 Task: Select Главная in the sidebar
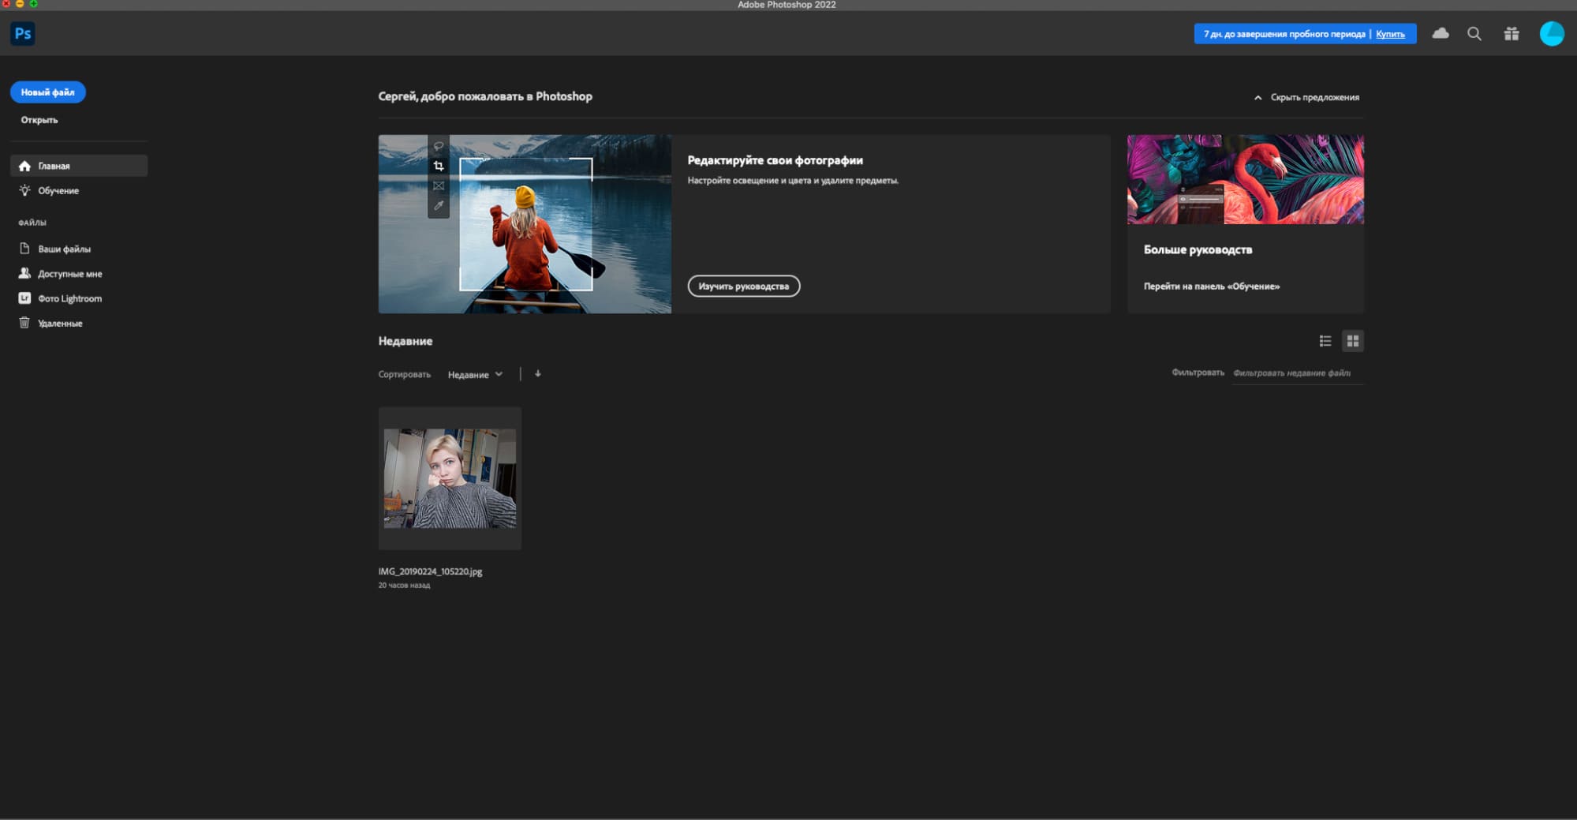pyautogui.click(x=54, y=166)
